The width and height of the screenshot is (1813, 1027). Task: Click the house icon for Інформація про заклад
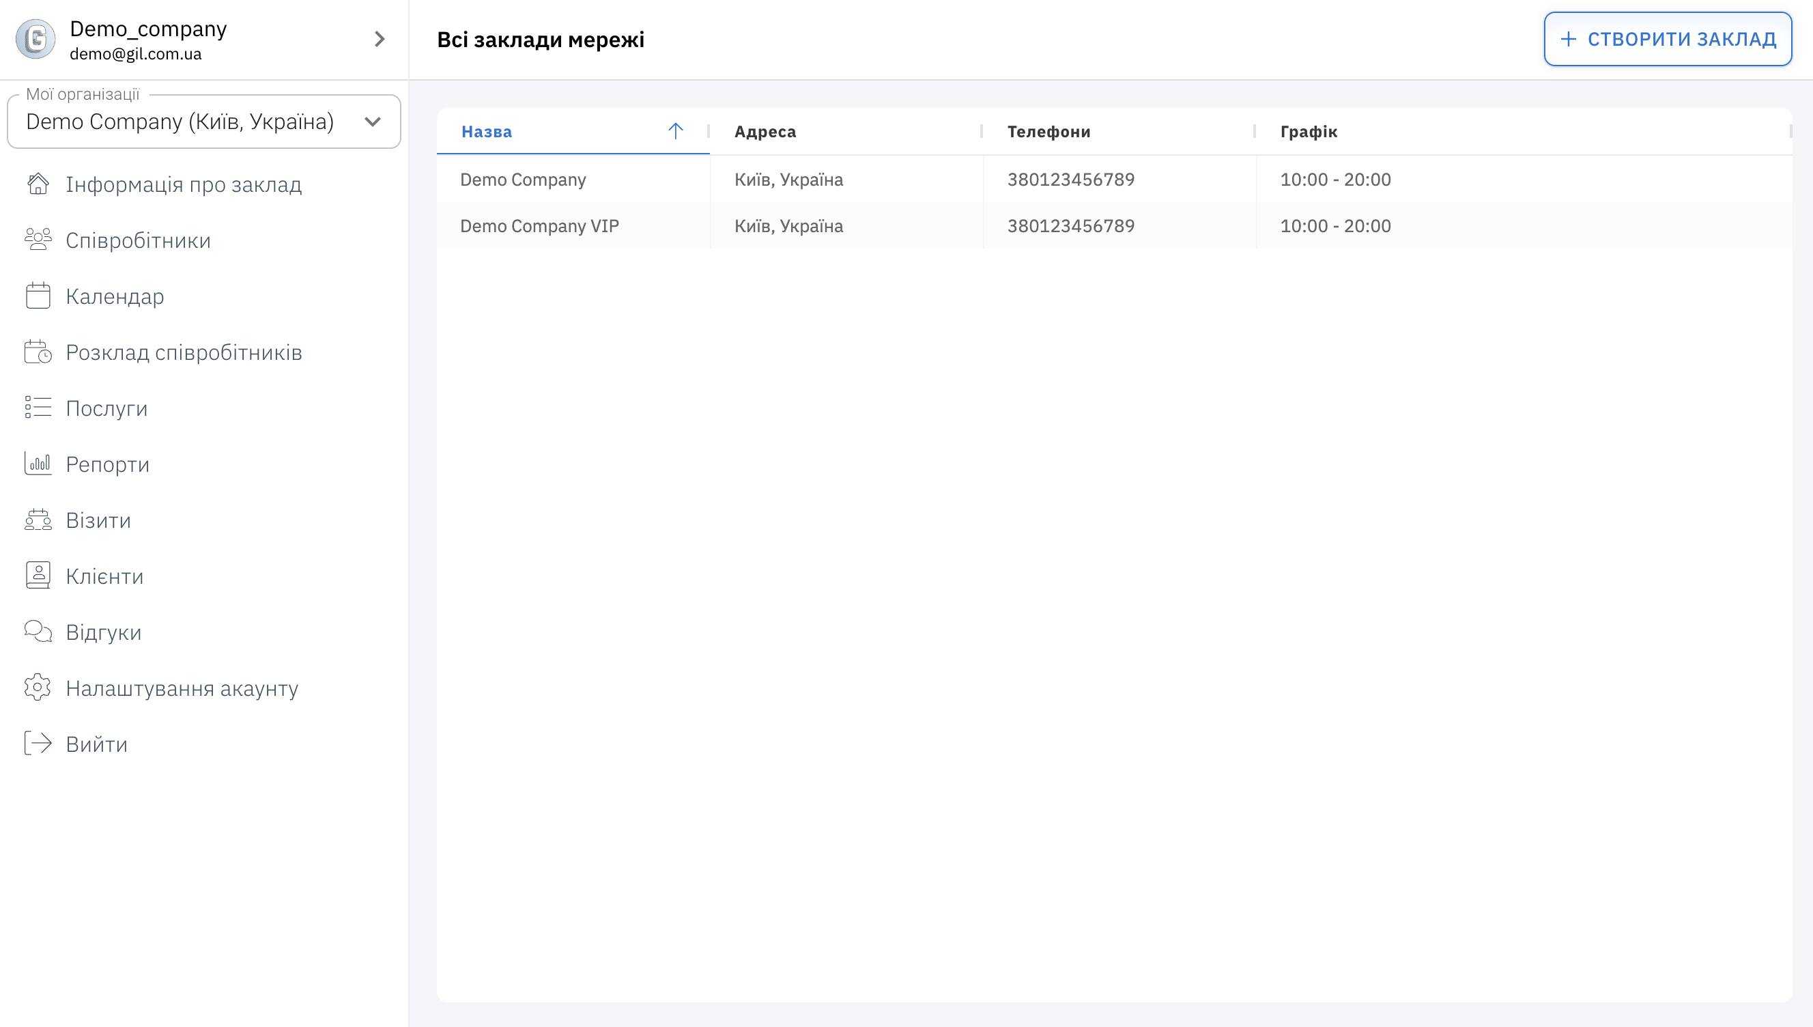coord(38,184)
